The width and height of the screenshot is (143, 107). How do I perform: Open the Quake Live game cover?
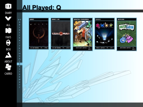point(61,34)
